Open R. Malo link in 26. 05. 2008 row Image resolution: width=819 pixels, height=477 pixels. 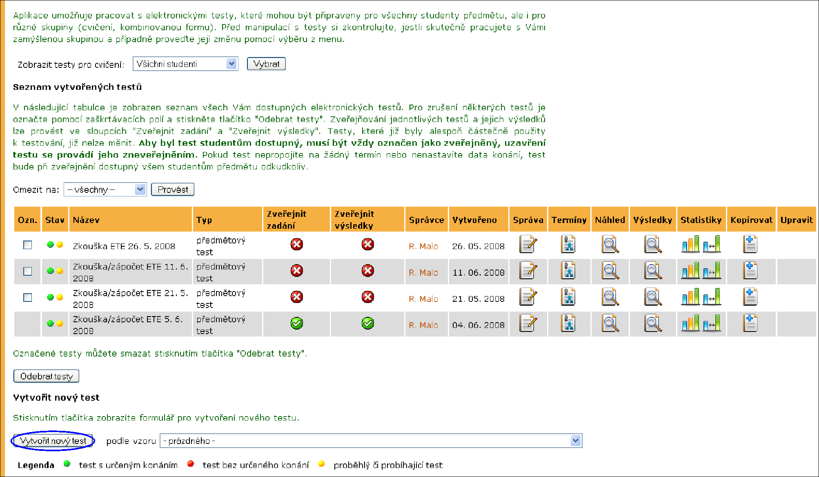coord(423,246)
